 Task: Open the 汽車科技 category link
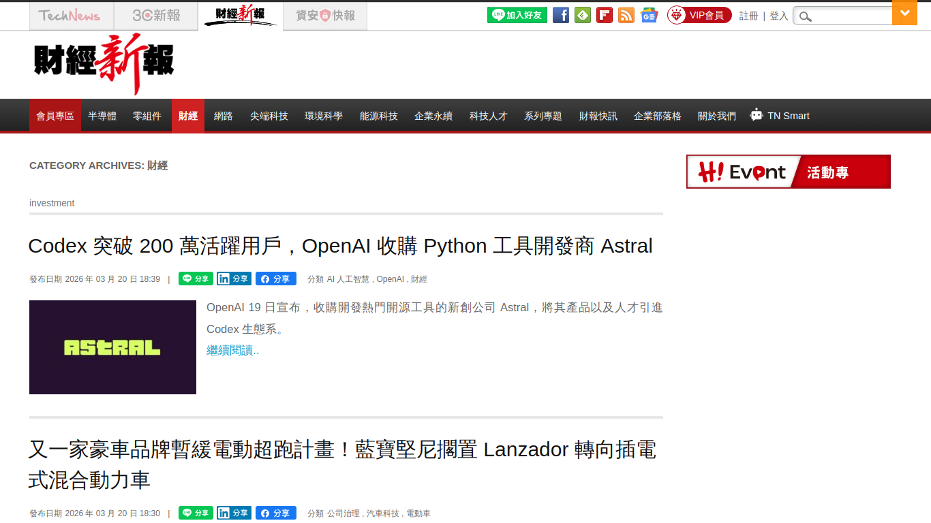tap(383, 513)
